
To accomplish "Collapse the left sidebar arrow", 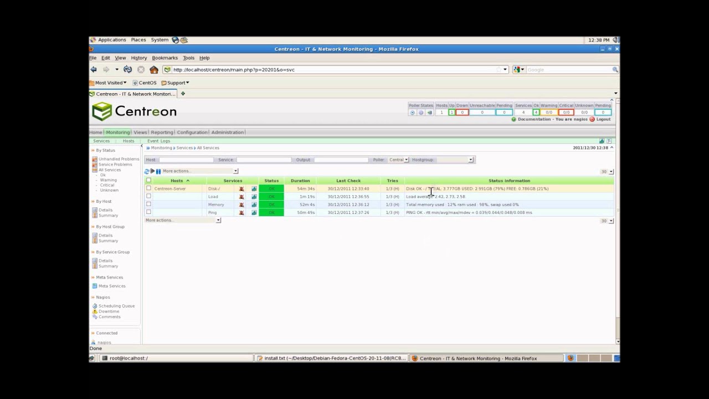I will 142,146.
